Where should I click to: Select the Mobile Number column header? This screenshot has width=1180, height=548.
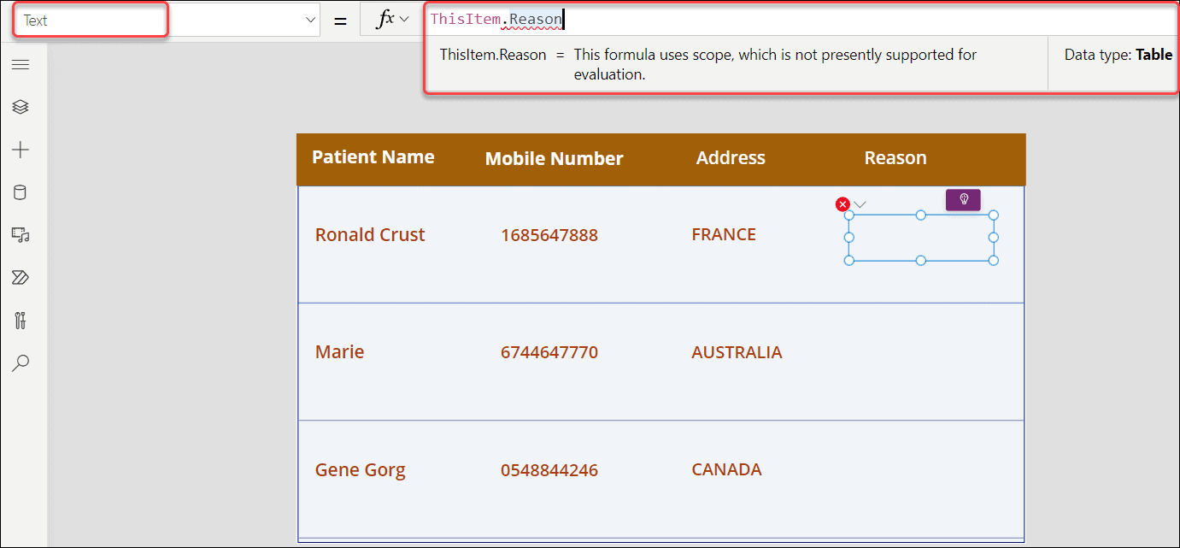tap(554, 158)
